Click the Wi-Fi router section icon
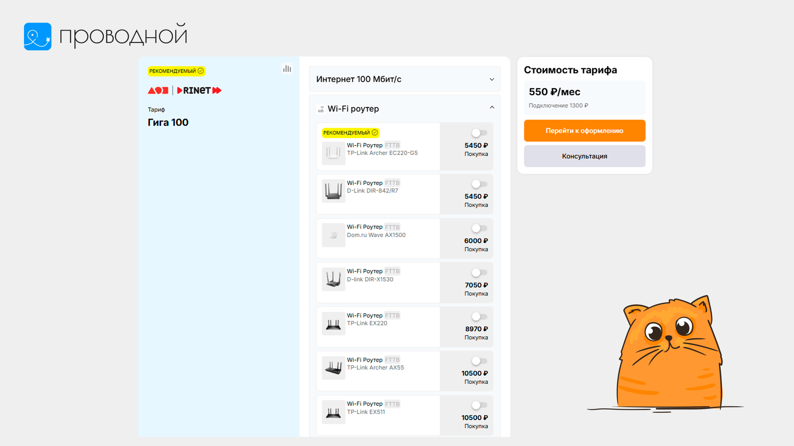The height and width of the screenshot is (446, 794). click(x=321, y=109)
